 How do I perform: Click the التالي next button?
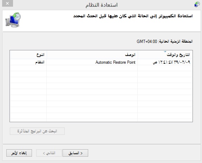49,153
